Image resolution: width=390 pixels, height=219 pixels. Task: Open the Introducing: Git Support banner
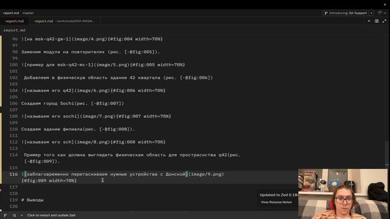pyautogui.click(x=346, y=13)
